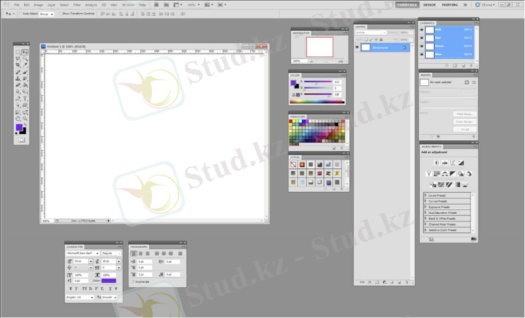Select the Brush tool

[x=25, y=72]
